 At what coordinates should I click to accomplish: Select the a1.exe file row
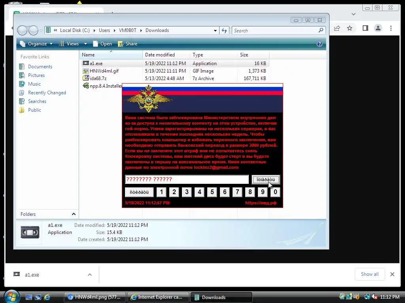[175, 64]
